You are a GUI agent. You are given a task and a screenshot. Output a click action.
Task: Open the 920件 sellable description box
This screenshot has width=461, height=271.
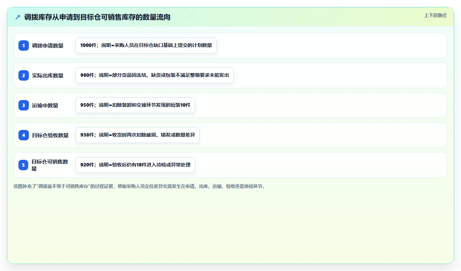pyautogui.click(x=135, y=165)
